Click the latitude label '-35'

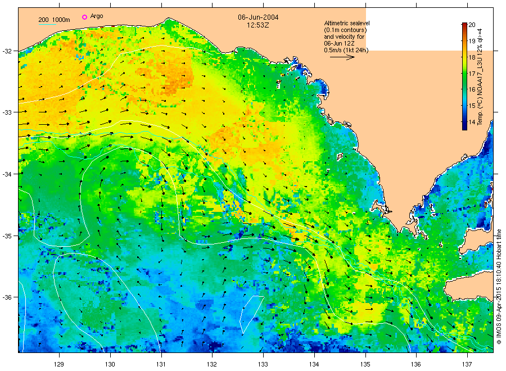[7, 236]
